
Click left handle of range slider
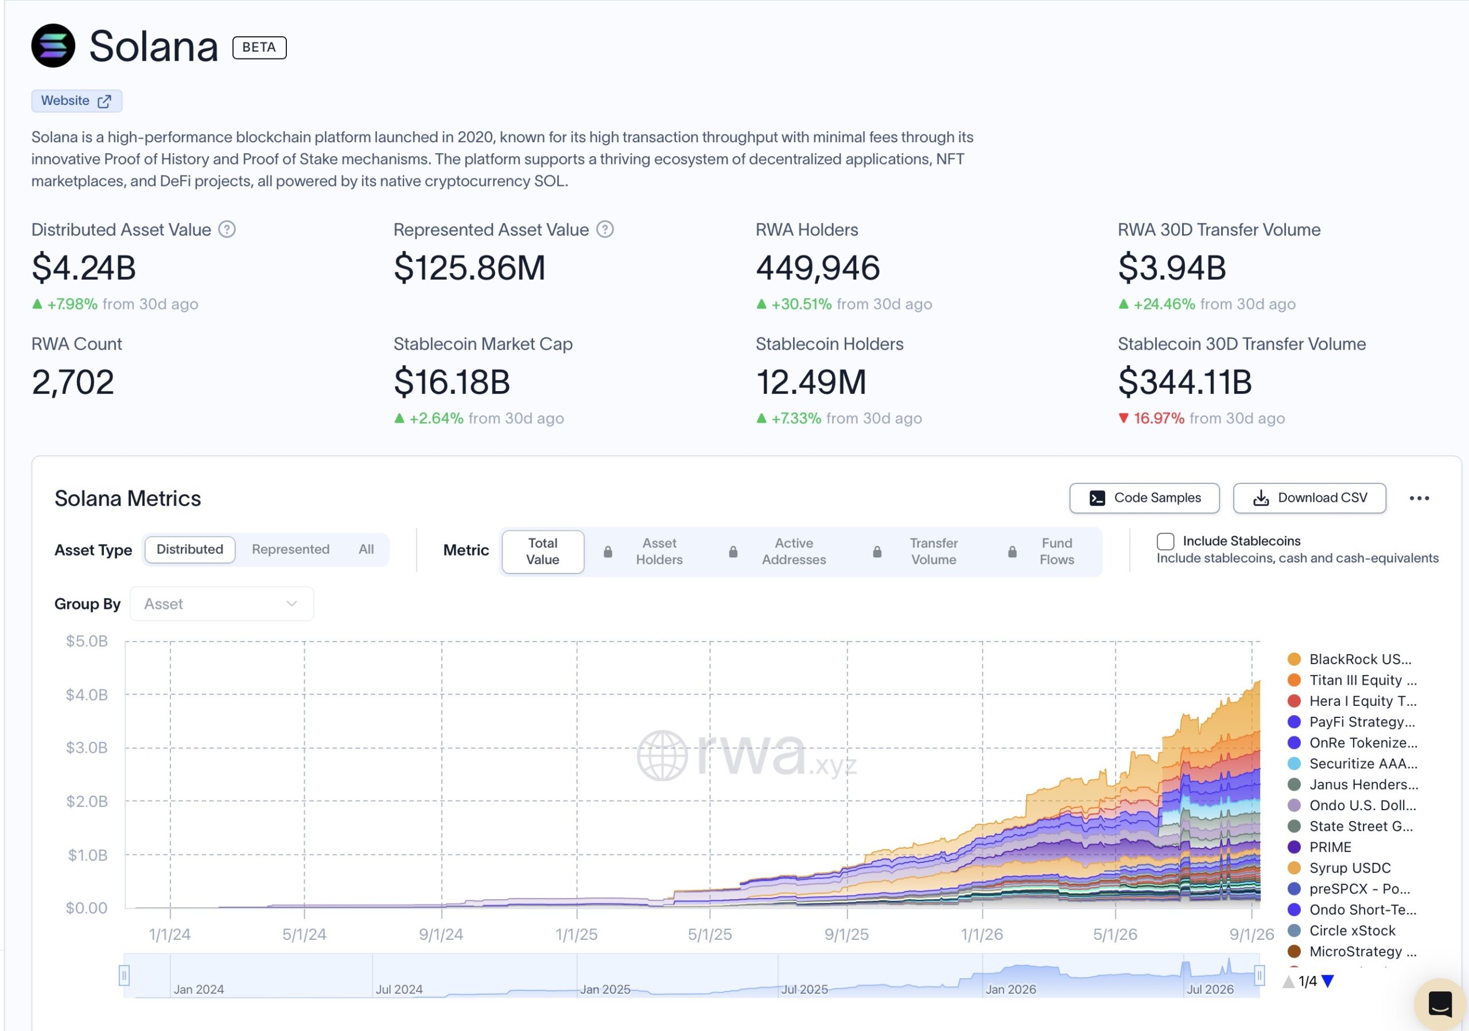(x=124, y=975)
